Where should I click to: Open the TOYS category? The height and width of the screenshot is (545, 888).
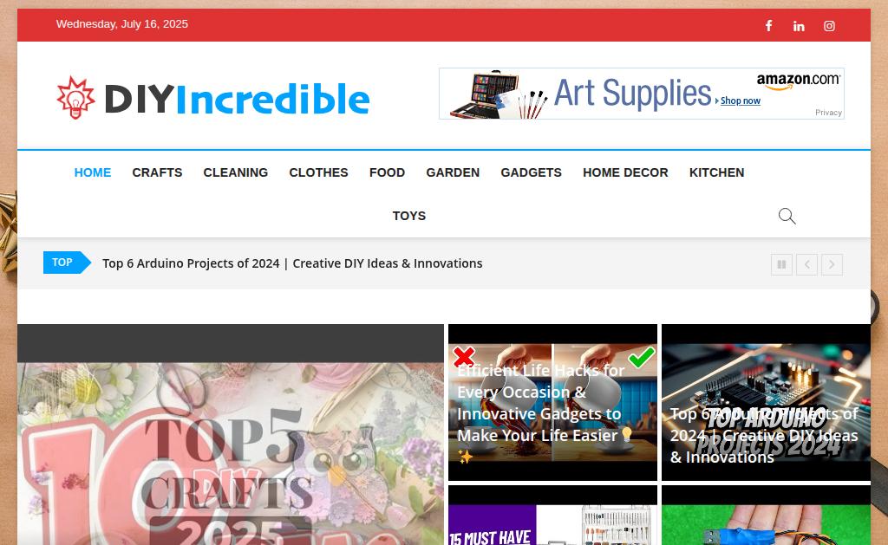click(409, 216)
